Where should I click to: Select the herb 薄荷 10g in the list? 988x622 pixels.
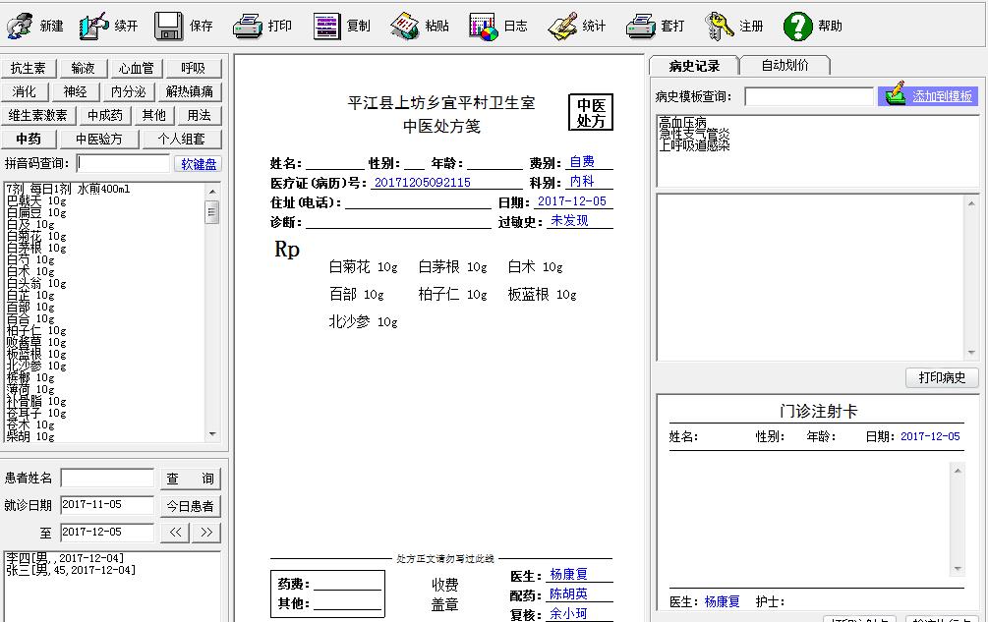point(30,389)
